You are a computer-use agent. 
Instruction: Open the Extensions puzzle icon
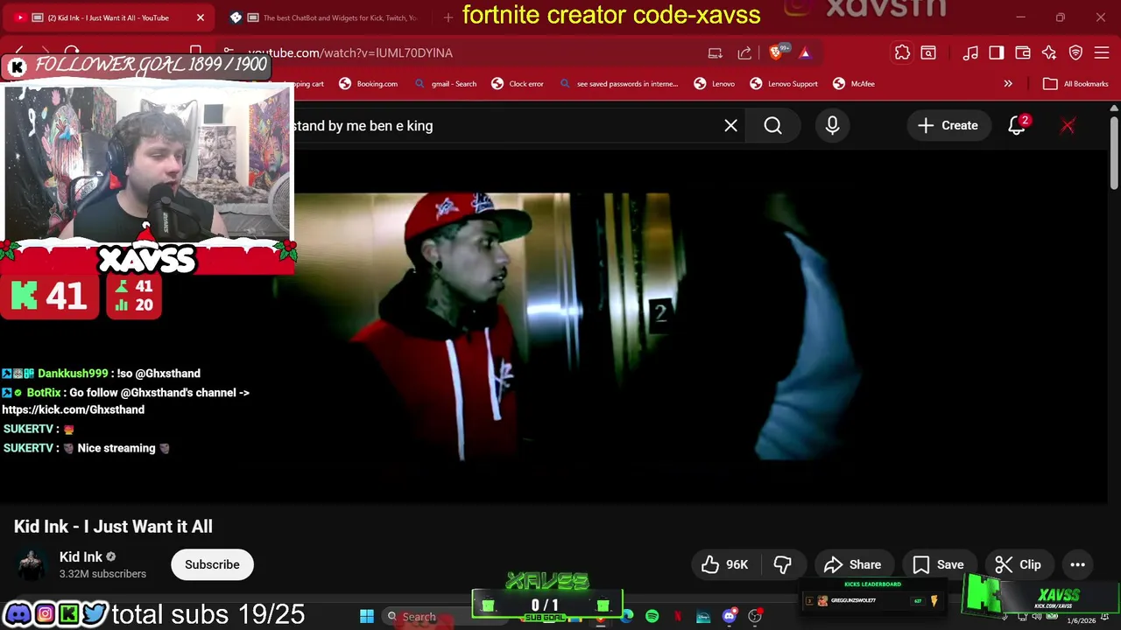click(x=902, y=53)
